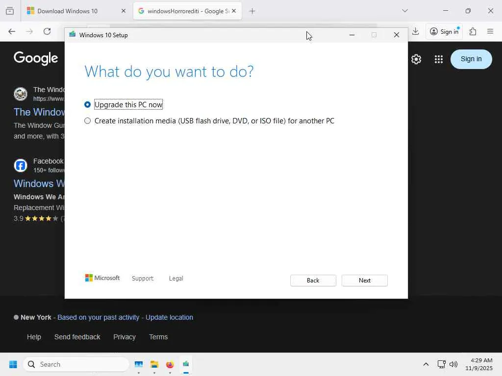Click the Window Guru site favicon

21,94
